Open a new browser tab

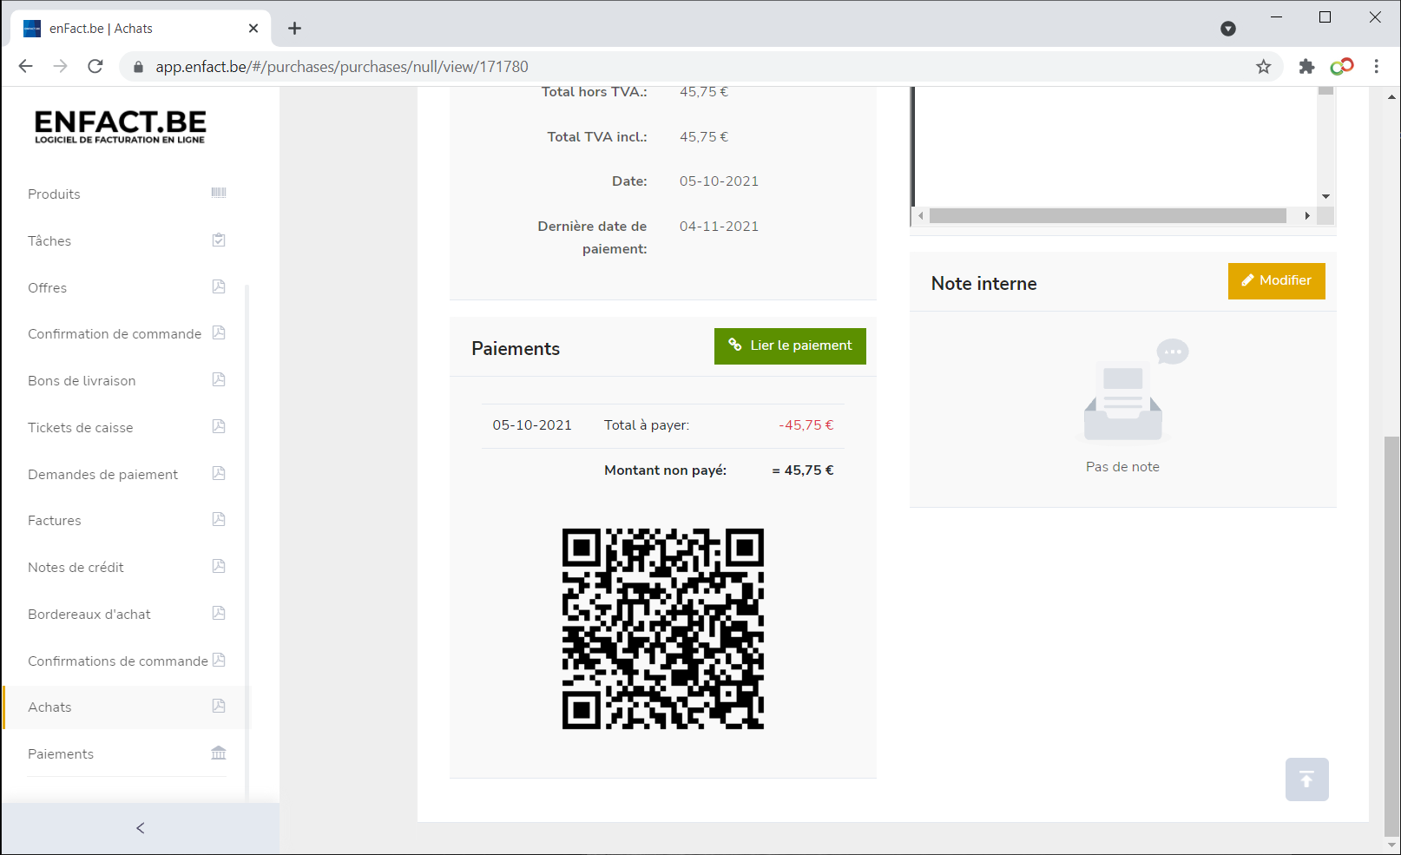coord(295,29)
